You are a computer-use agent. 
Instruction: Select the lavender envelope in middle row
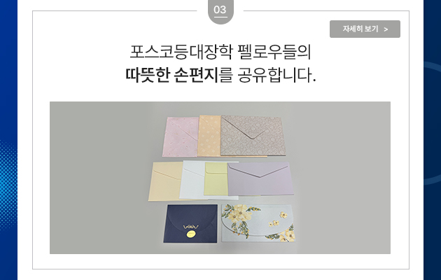coord(260,178)
